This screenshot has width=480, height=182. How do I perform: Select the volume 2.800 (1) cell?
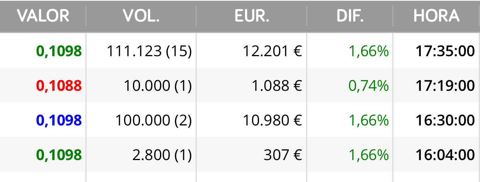(162, 155)
